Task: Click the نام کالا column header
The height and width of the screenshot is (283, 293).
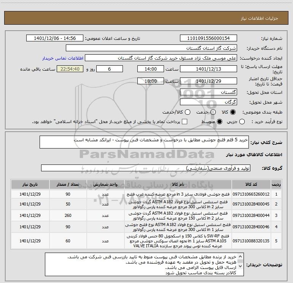Action: (178, 185)
